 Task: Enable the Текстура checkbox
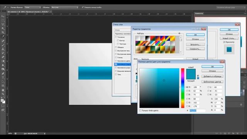(118, 44)
